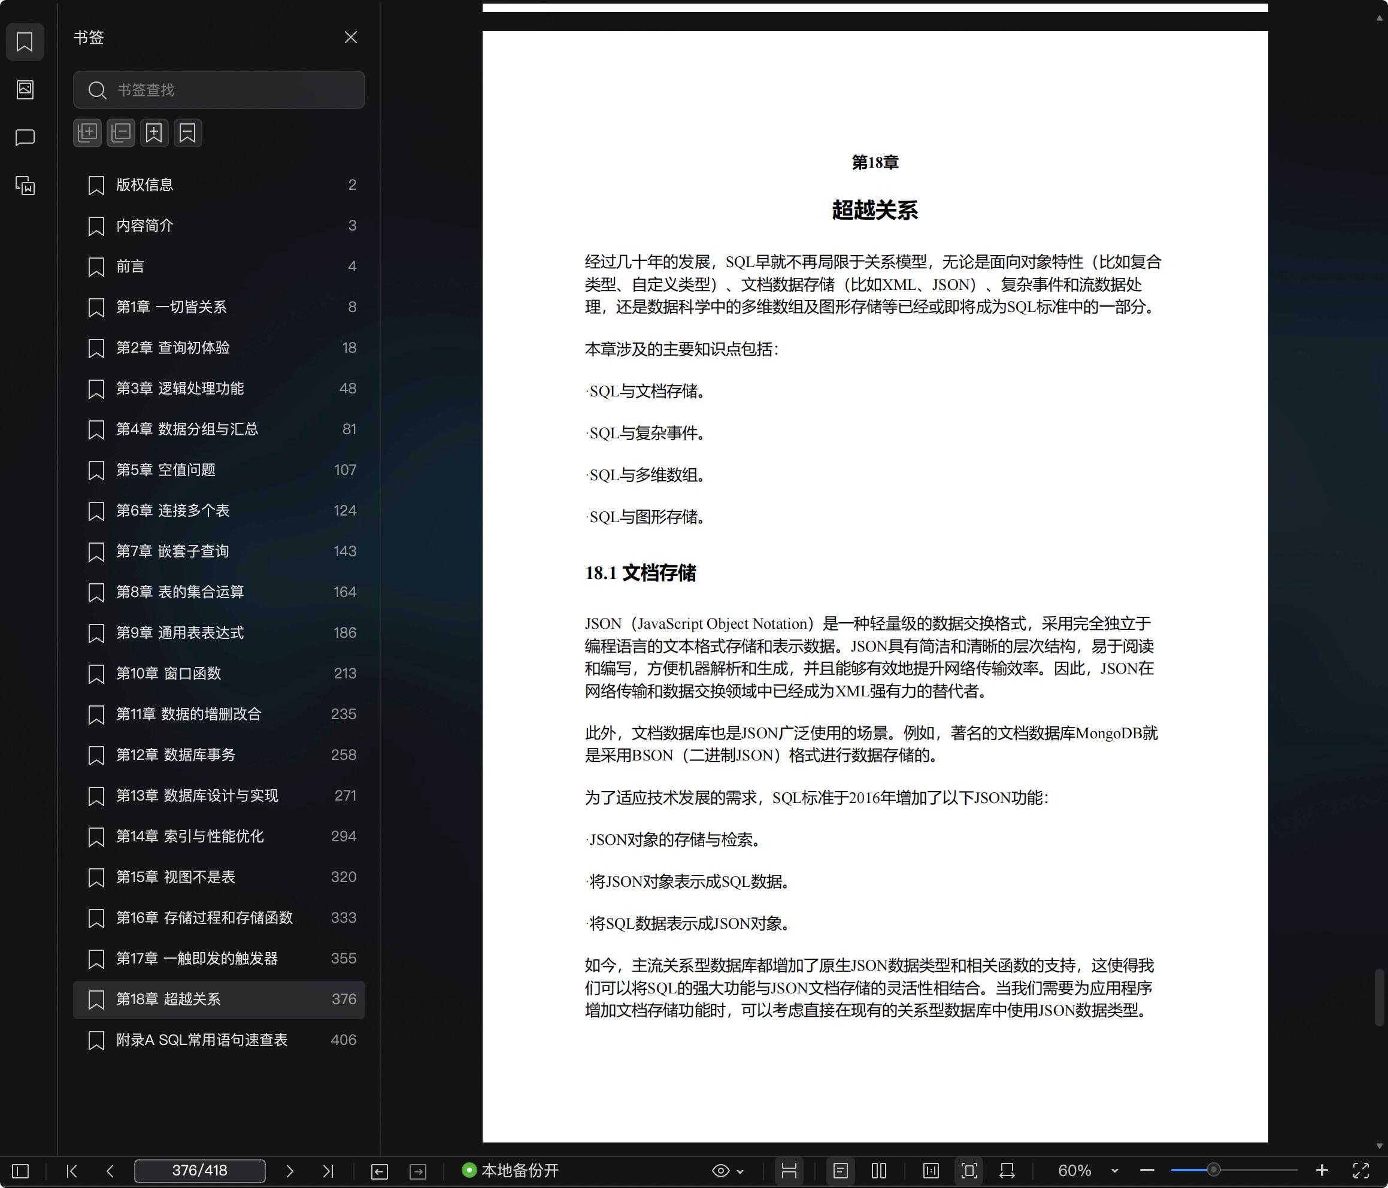
Task: Click the heading 18.1 文档存储
Action: coord(641,573)
